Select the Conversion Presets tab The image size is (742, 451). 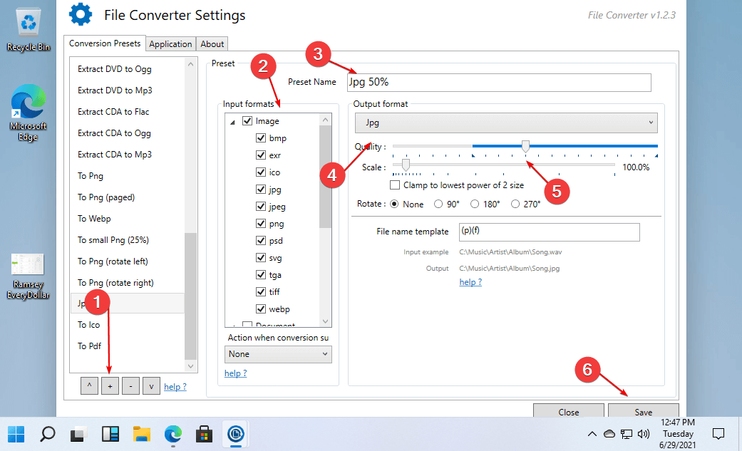click(105, 43)
